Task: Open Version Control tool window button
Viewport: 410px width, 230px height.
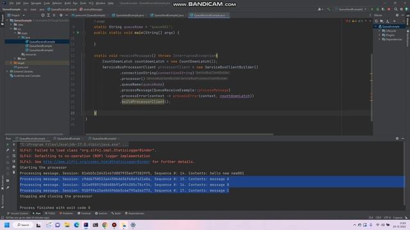Action: click(17, 213)
